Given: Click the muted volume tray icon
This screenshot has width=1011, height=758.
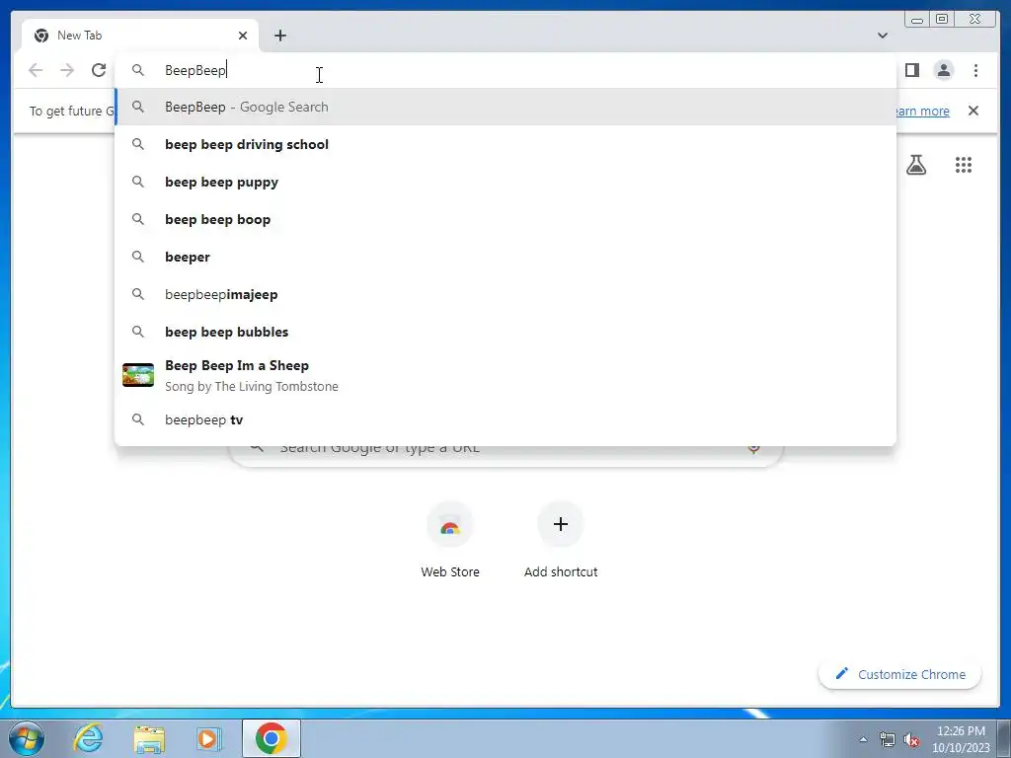Looking at the screenshot, I should [x=911, y=740].
